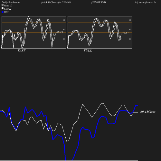
Task: Click the Slow D legend swatch
Action: (x=3, y=5)
